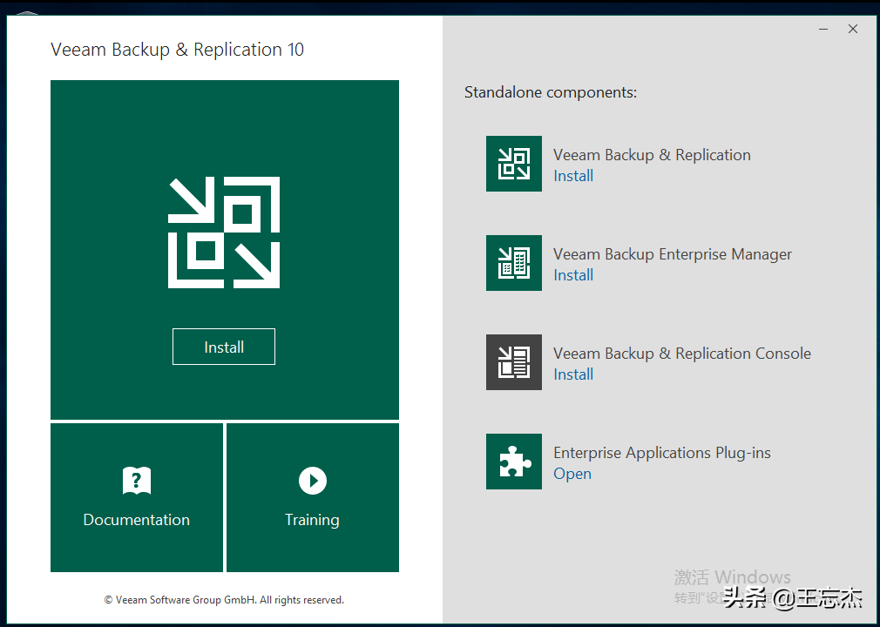Viewport: 880px width, 627px height.
Task: Minimize the installer window
Action: pyautogui.click(x=823, y=29)
